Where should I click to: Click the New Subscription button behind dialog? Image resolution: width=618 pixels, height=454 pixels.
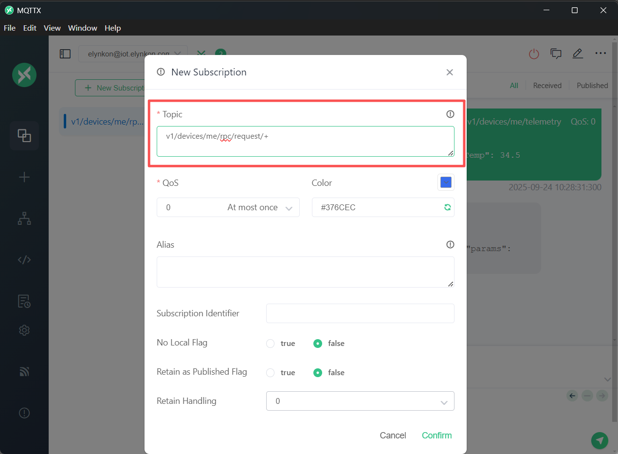(110, 88)
